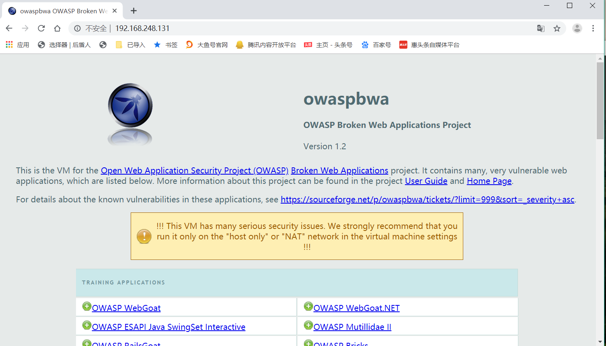The width and height of the screenshot is (606, 346).
Task: Reload the current page
Action: (41, 28)
